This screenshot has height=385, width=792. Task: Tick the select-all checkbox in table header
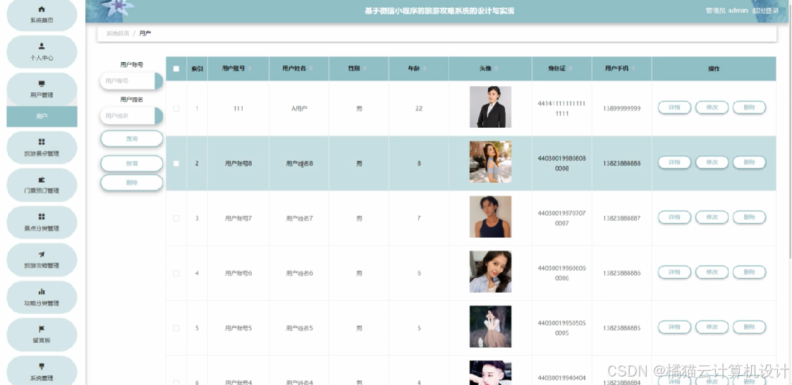click(176, 69)
